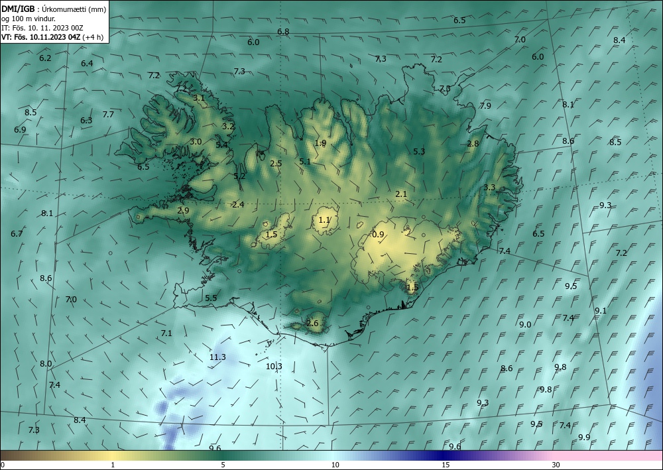663x470 pixels.
Task: Click the 3.0 value in the Westfjords
Action: tap(196, 142)
